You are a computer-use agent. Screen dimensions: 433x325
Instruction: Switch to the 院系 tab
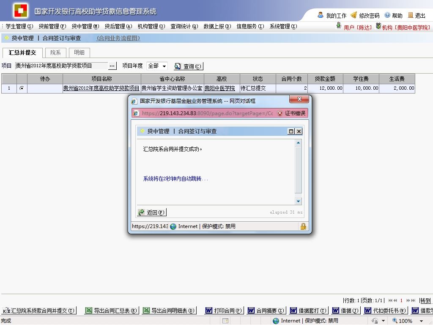point(55,52)
